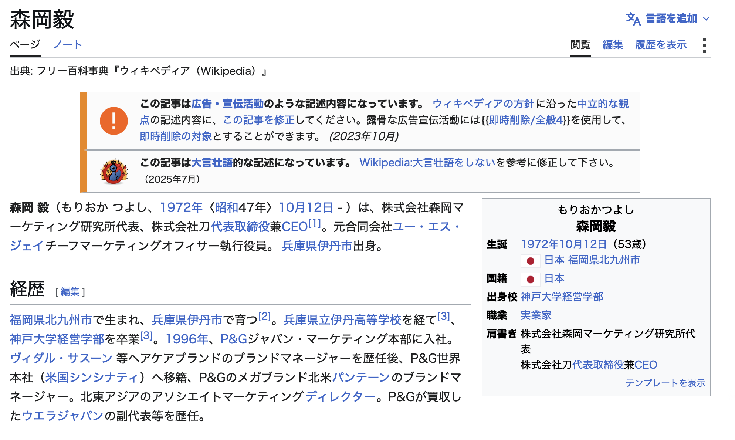Click the infobox label 職業
The width and height of the screenshot is (735, 440).
497,315
